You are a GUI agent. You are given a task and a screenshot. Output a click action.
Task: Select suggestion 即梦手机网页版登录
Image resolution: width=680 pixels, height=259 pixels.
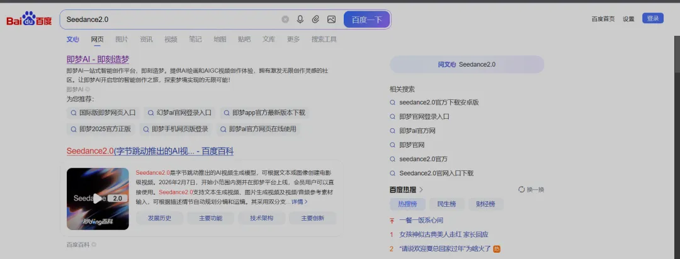tap(176, 129)
